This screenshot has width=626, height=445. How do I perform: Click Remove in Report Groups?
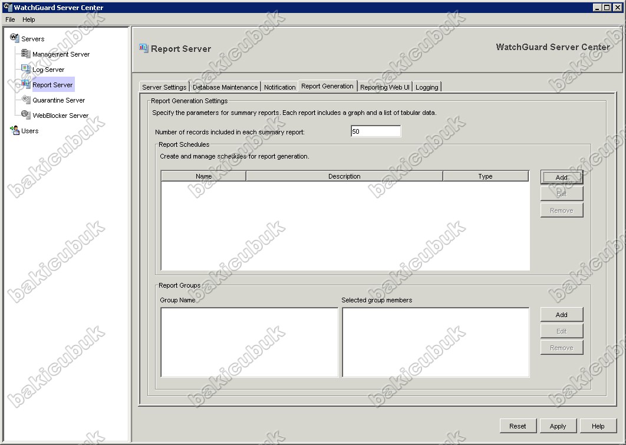tap(562, 348)
